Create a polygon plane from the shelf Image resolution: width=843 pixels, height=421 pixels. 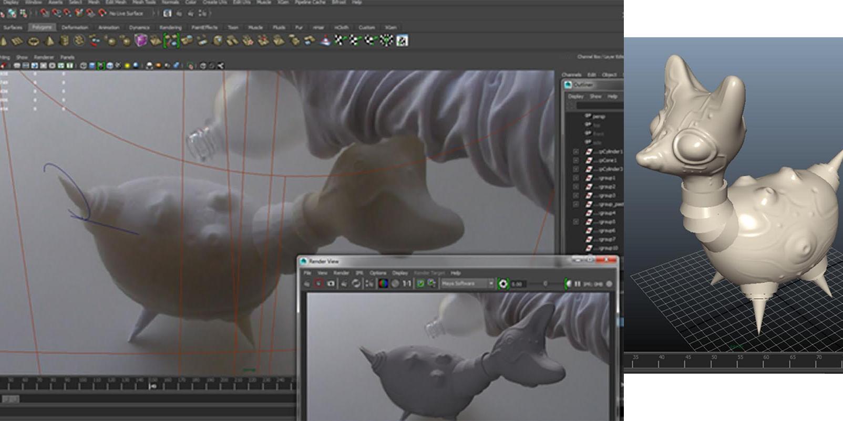(x=17, y=41)
